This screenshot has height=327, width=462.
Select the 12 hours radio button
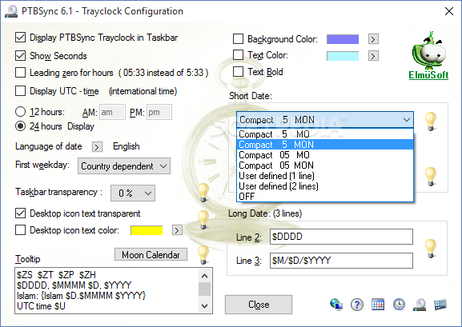point(20,112)
